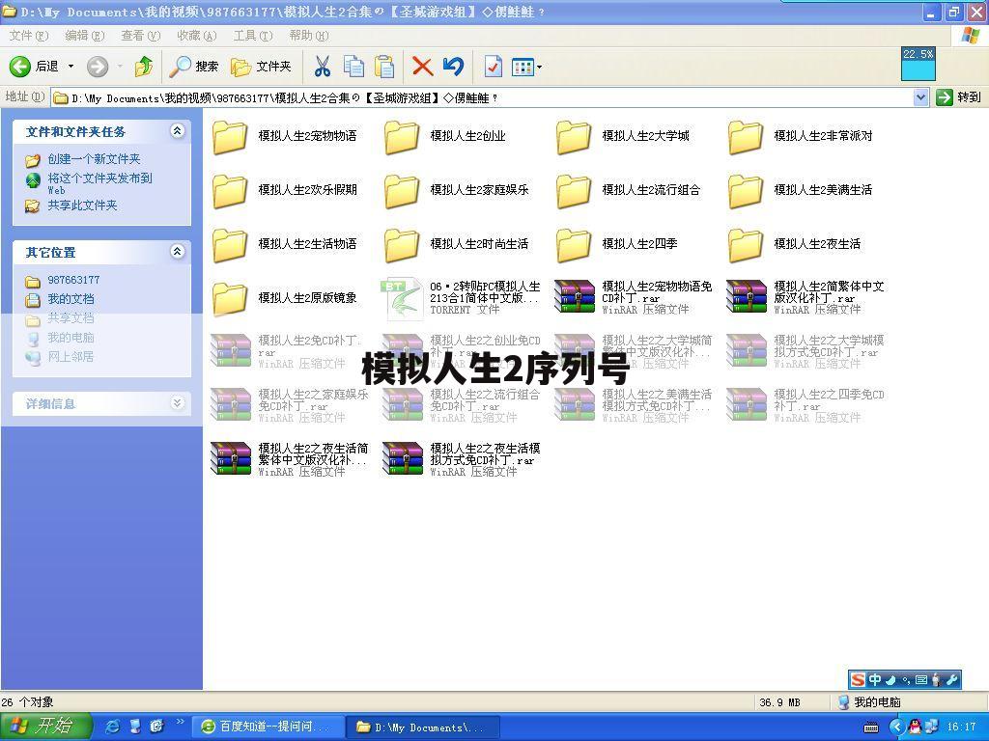The height and width of the screenshot is (741, 989).
Task: Click the red Delete X icon
Action: [422, 67]
